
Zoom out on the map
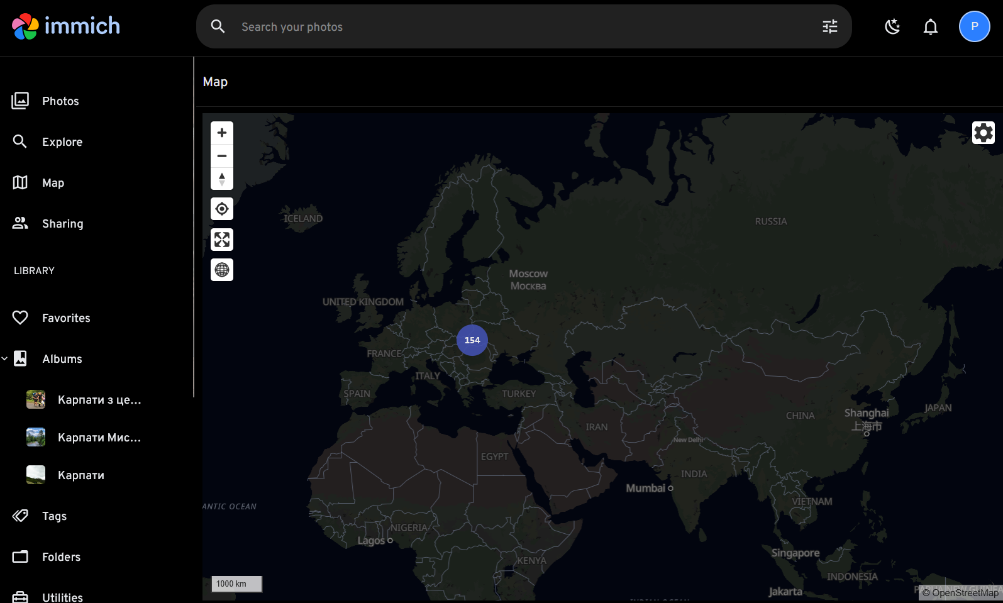click(221, 156)
